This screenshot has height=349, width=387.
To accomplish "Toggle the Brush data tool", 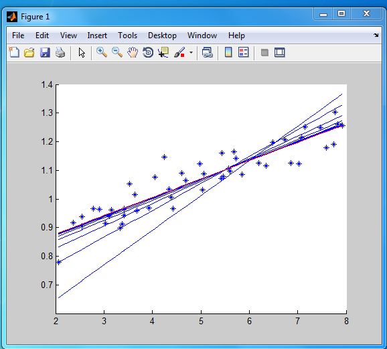I will pos(179,52).
